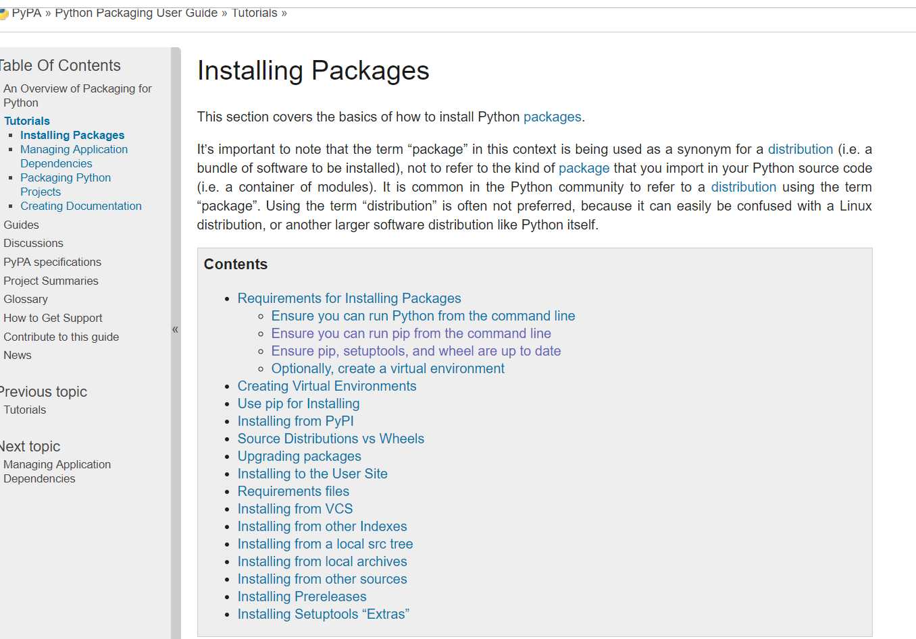Follow the 'distribution' link after 'synonym for a'
The height and width of the screenshot is (639, 916).
(x=800, y=149)
